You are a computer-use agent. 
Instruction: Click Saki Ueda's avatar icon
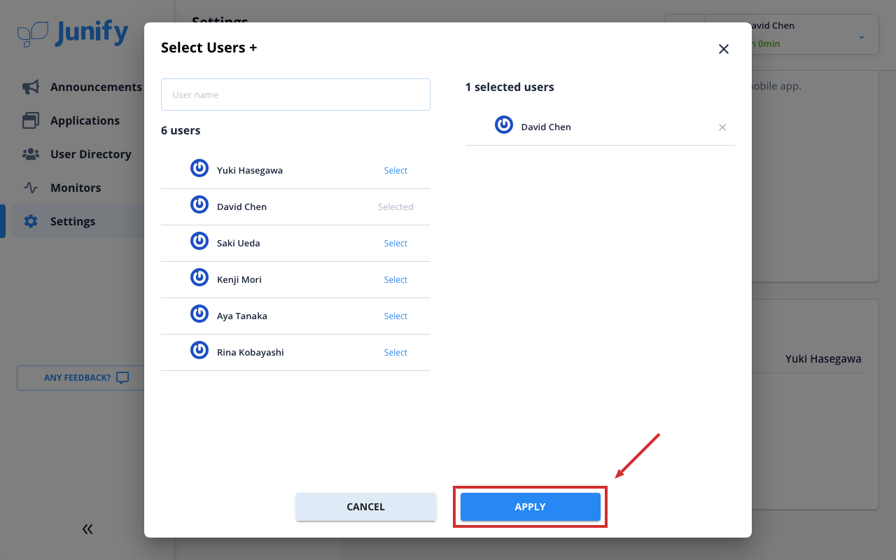point(199,241)
